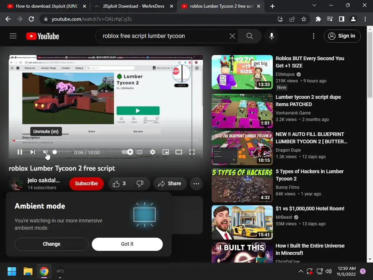Image resolution: width=373 pixels, height=280 pixels.
Task: Open the Elitelupus channel name
Action: (285, 74)
